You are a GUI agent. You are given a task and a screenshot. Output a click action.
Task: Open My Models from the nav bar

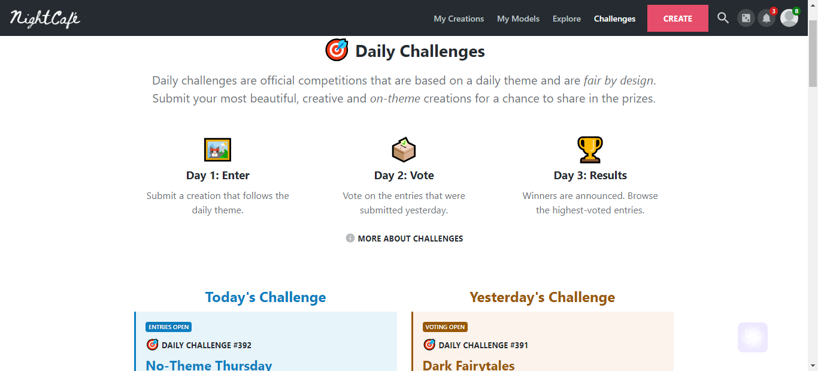point(518,19)
